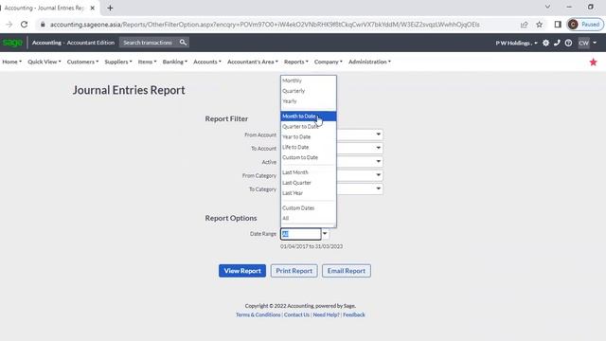Click the search magnifier icon

click(183, 43)
